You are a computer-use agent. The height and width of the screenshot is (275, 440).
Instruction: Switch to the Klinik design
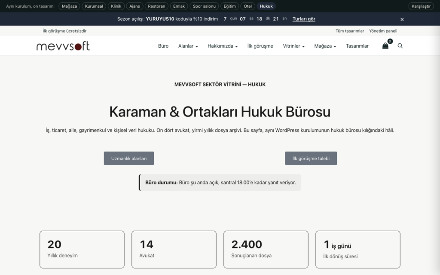click(116, 6)
